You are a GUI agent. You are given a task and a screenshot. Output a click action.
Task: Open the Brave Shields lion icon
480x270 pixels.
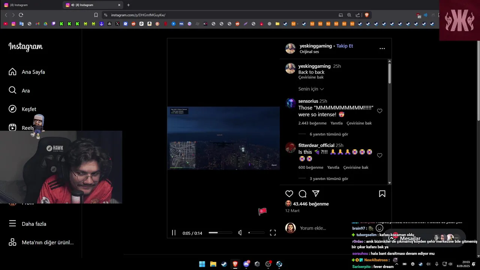coord(366,15)
